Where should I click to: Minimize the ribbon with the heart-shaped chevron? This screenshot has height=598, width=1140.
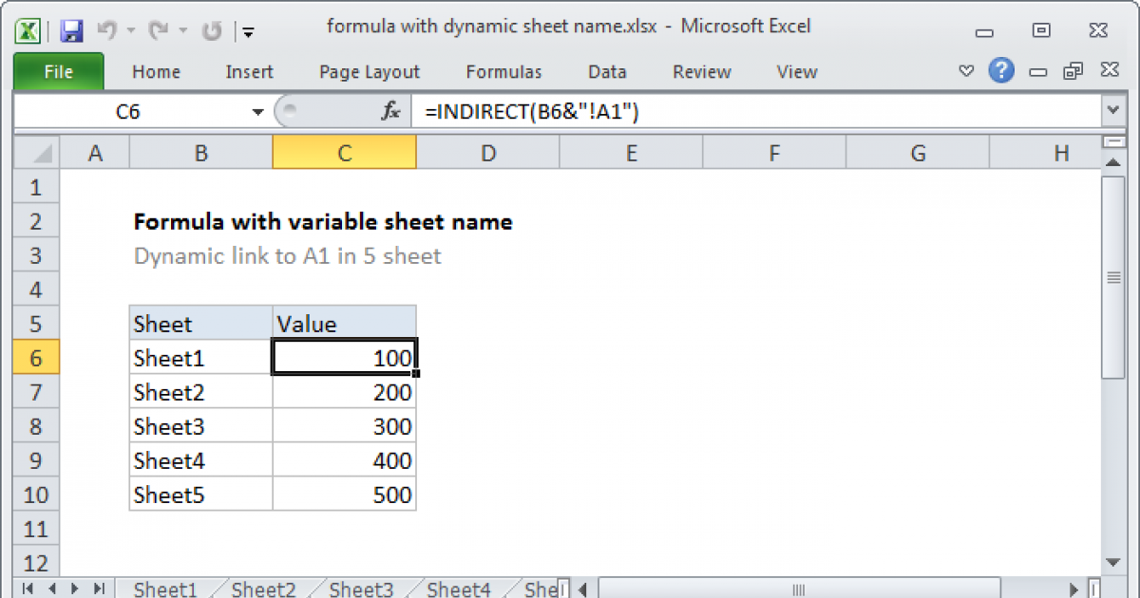coord(966,71)
